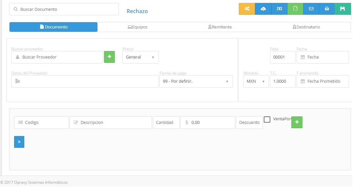Add new provider with green plus button

(x=109, y=57)
